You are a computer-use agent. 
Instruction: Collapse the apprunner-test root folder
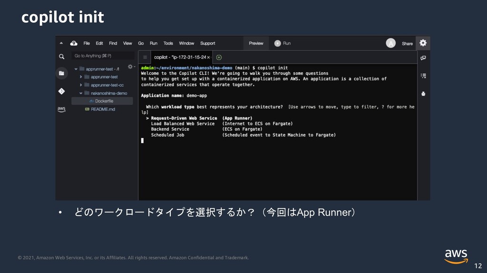(76, 69)
